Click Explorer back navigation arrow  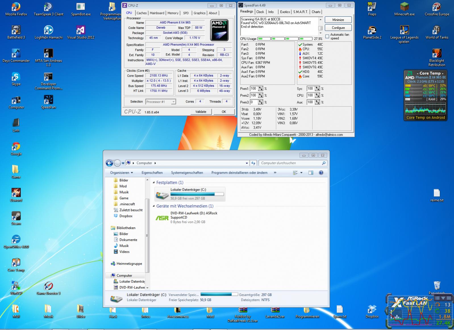[x=109, y=163]
